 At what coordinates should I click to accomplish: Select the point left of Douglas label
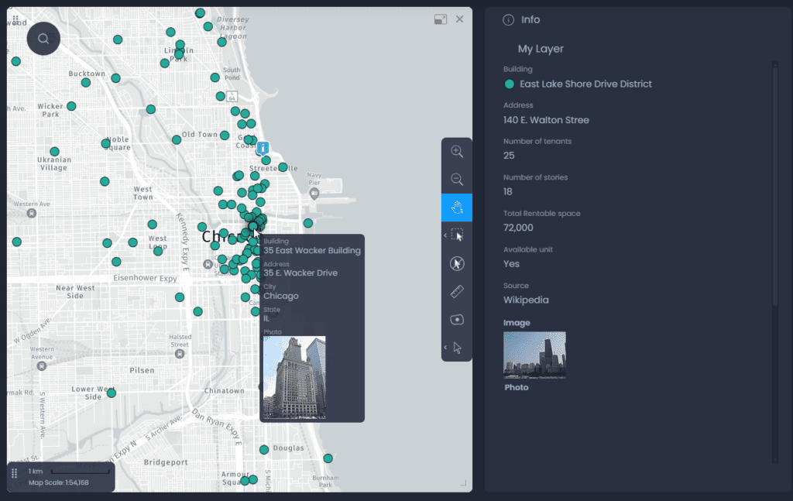pos(264,449)
